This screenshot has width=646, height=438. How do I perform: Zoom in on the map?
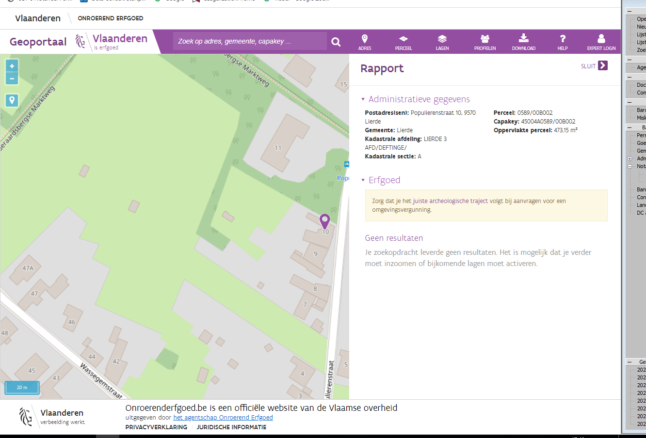pos(12,66)
